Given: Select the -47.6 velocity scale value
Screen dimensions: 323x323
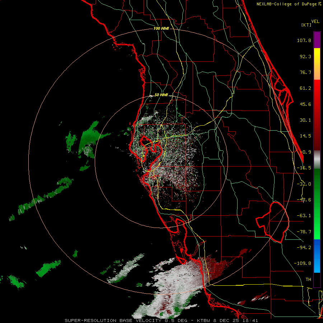Looking at the screenshot, I should point(304,200).
